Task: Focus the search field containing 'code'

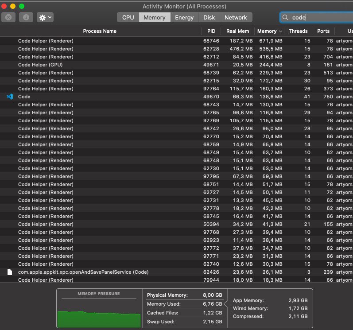Action: click(316, 17)
